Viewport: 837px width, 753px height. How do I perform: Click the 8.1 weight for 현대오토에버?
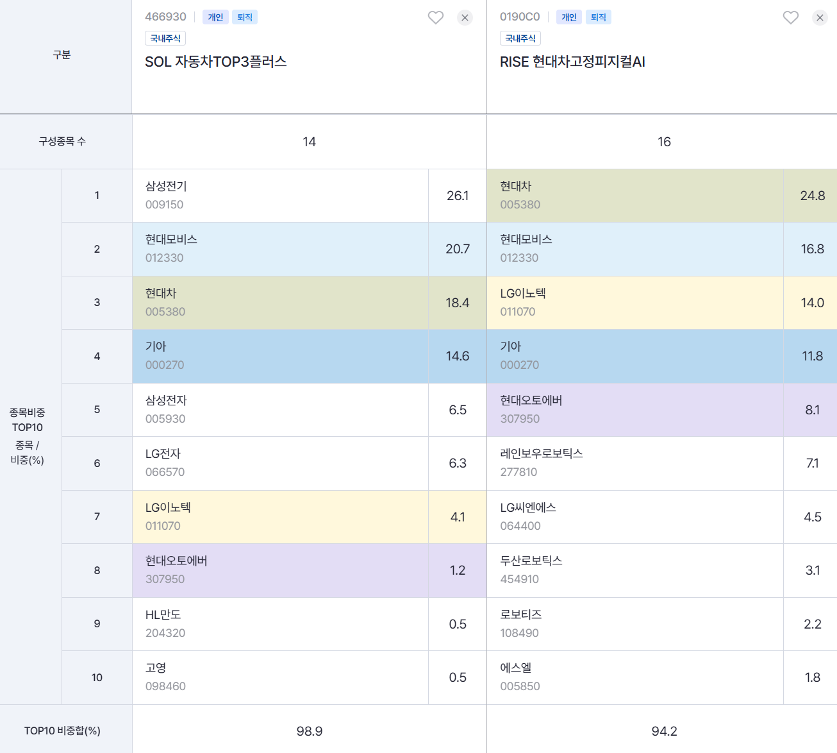(x=813, y=410)
